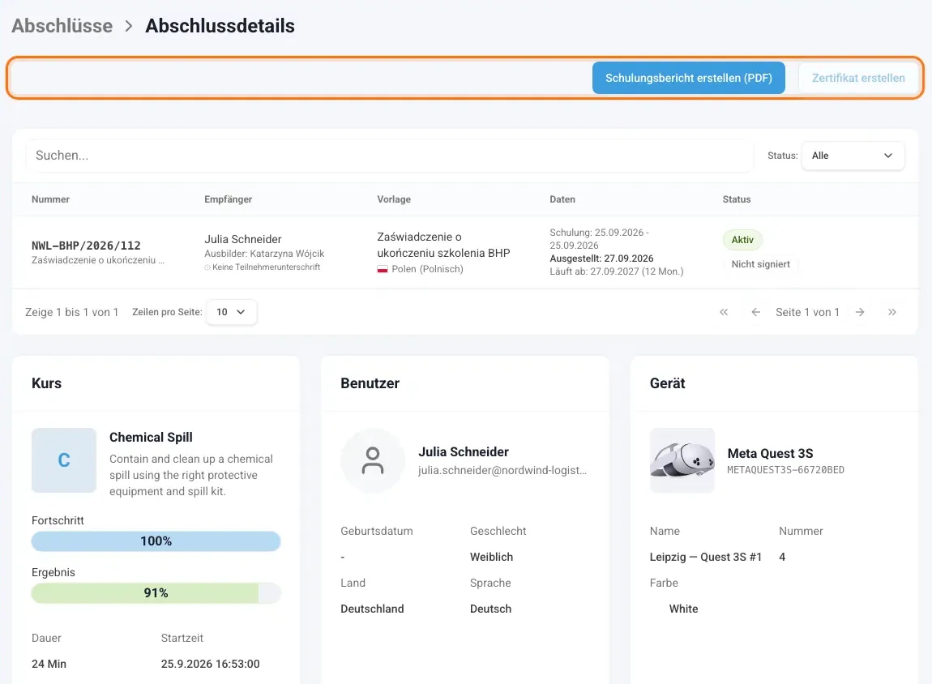Open the Zeilen pro Seite dropdown

(231, 312)
